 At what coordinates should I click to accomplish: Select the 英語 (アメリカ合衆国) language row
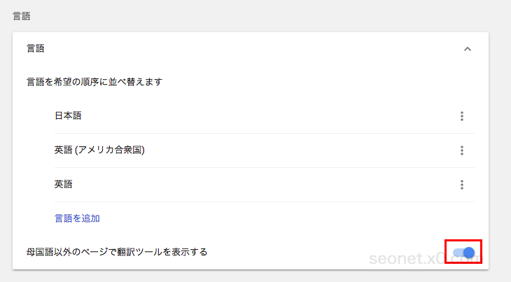point(265,150)
